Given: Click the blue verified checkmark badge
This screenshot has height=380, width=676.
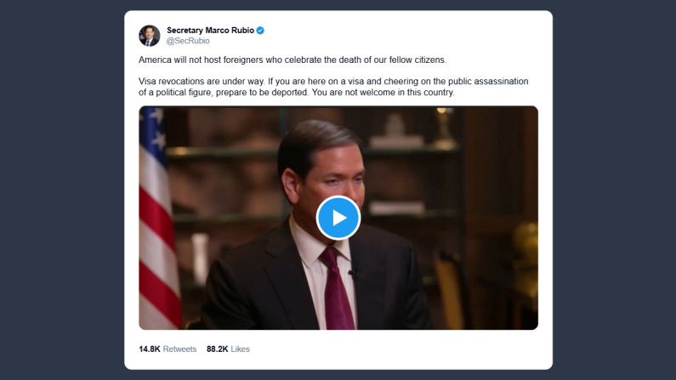Looking at the screenshot, I should pos(260,31).
